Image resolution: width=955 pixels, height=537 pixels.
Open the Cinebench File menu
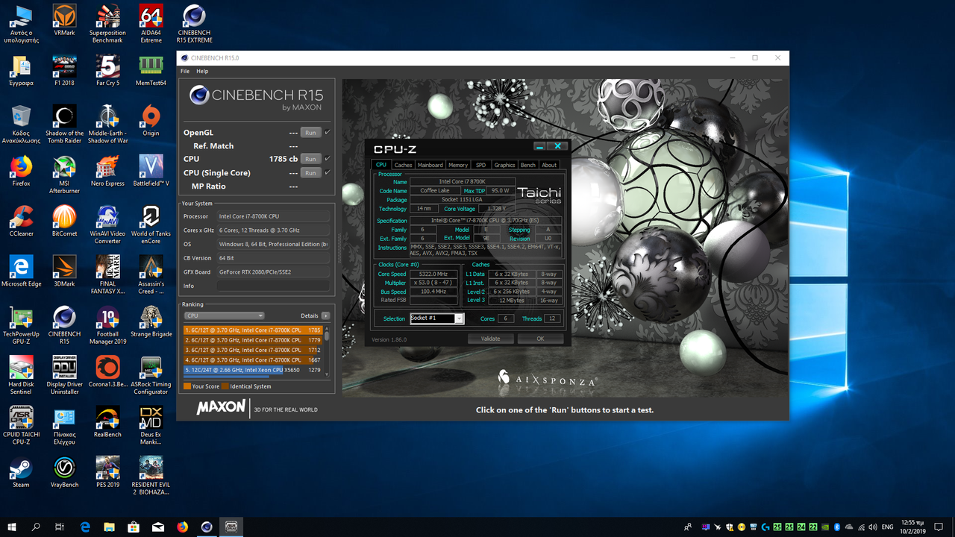(185, 71)
